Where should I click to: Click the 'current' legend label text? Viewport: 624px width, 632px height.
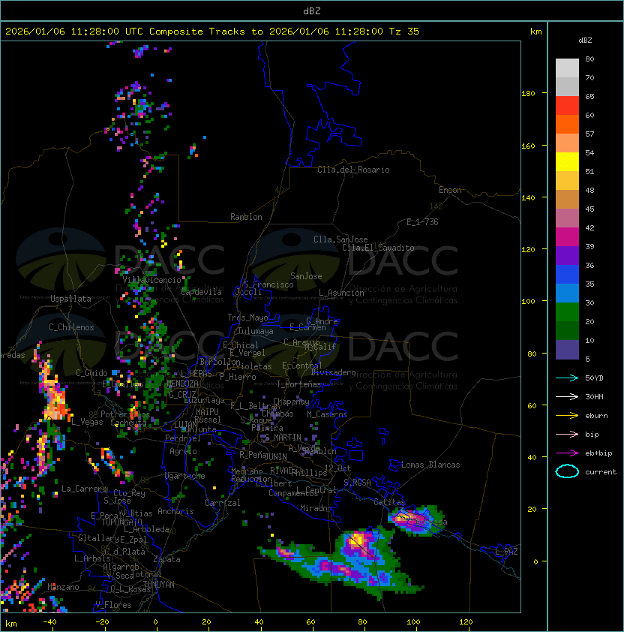[x=601, y=471]
